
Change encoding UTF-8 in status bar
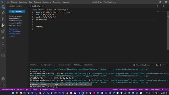tap(141, 89)
